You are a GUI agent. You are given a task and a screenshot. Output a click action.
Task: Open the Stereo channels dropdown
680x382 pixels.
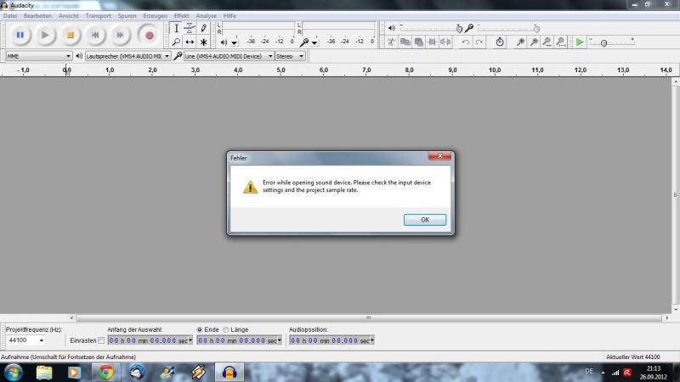coord(290,56)
